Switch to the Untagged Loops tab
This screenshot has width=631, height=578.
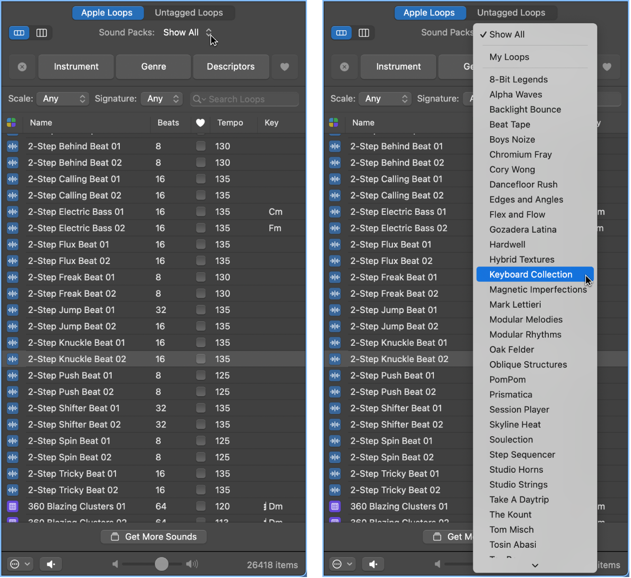(190, 13)
